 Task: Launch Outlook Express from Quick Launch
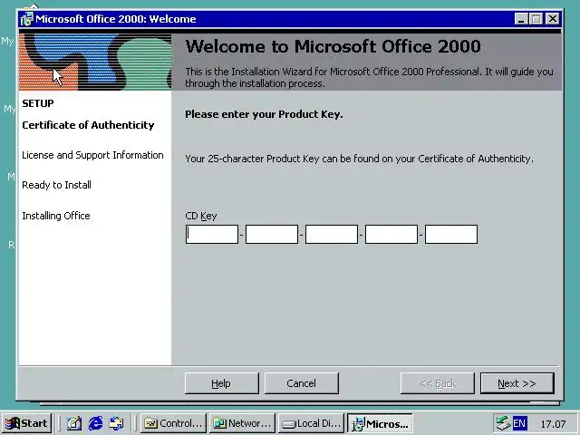(x=116, y=423)
